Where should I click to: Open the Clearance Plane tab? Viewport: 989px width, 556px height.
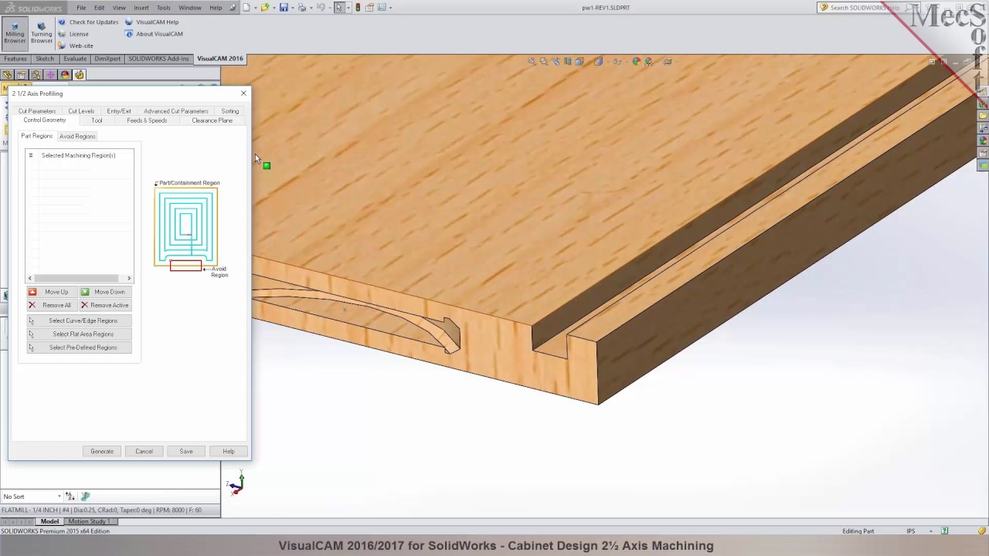tap(212, 120)
